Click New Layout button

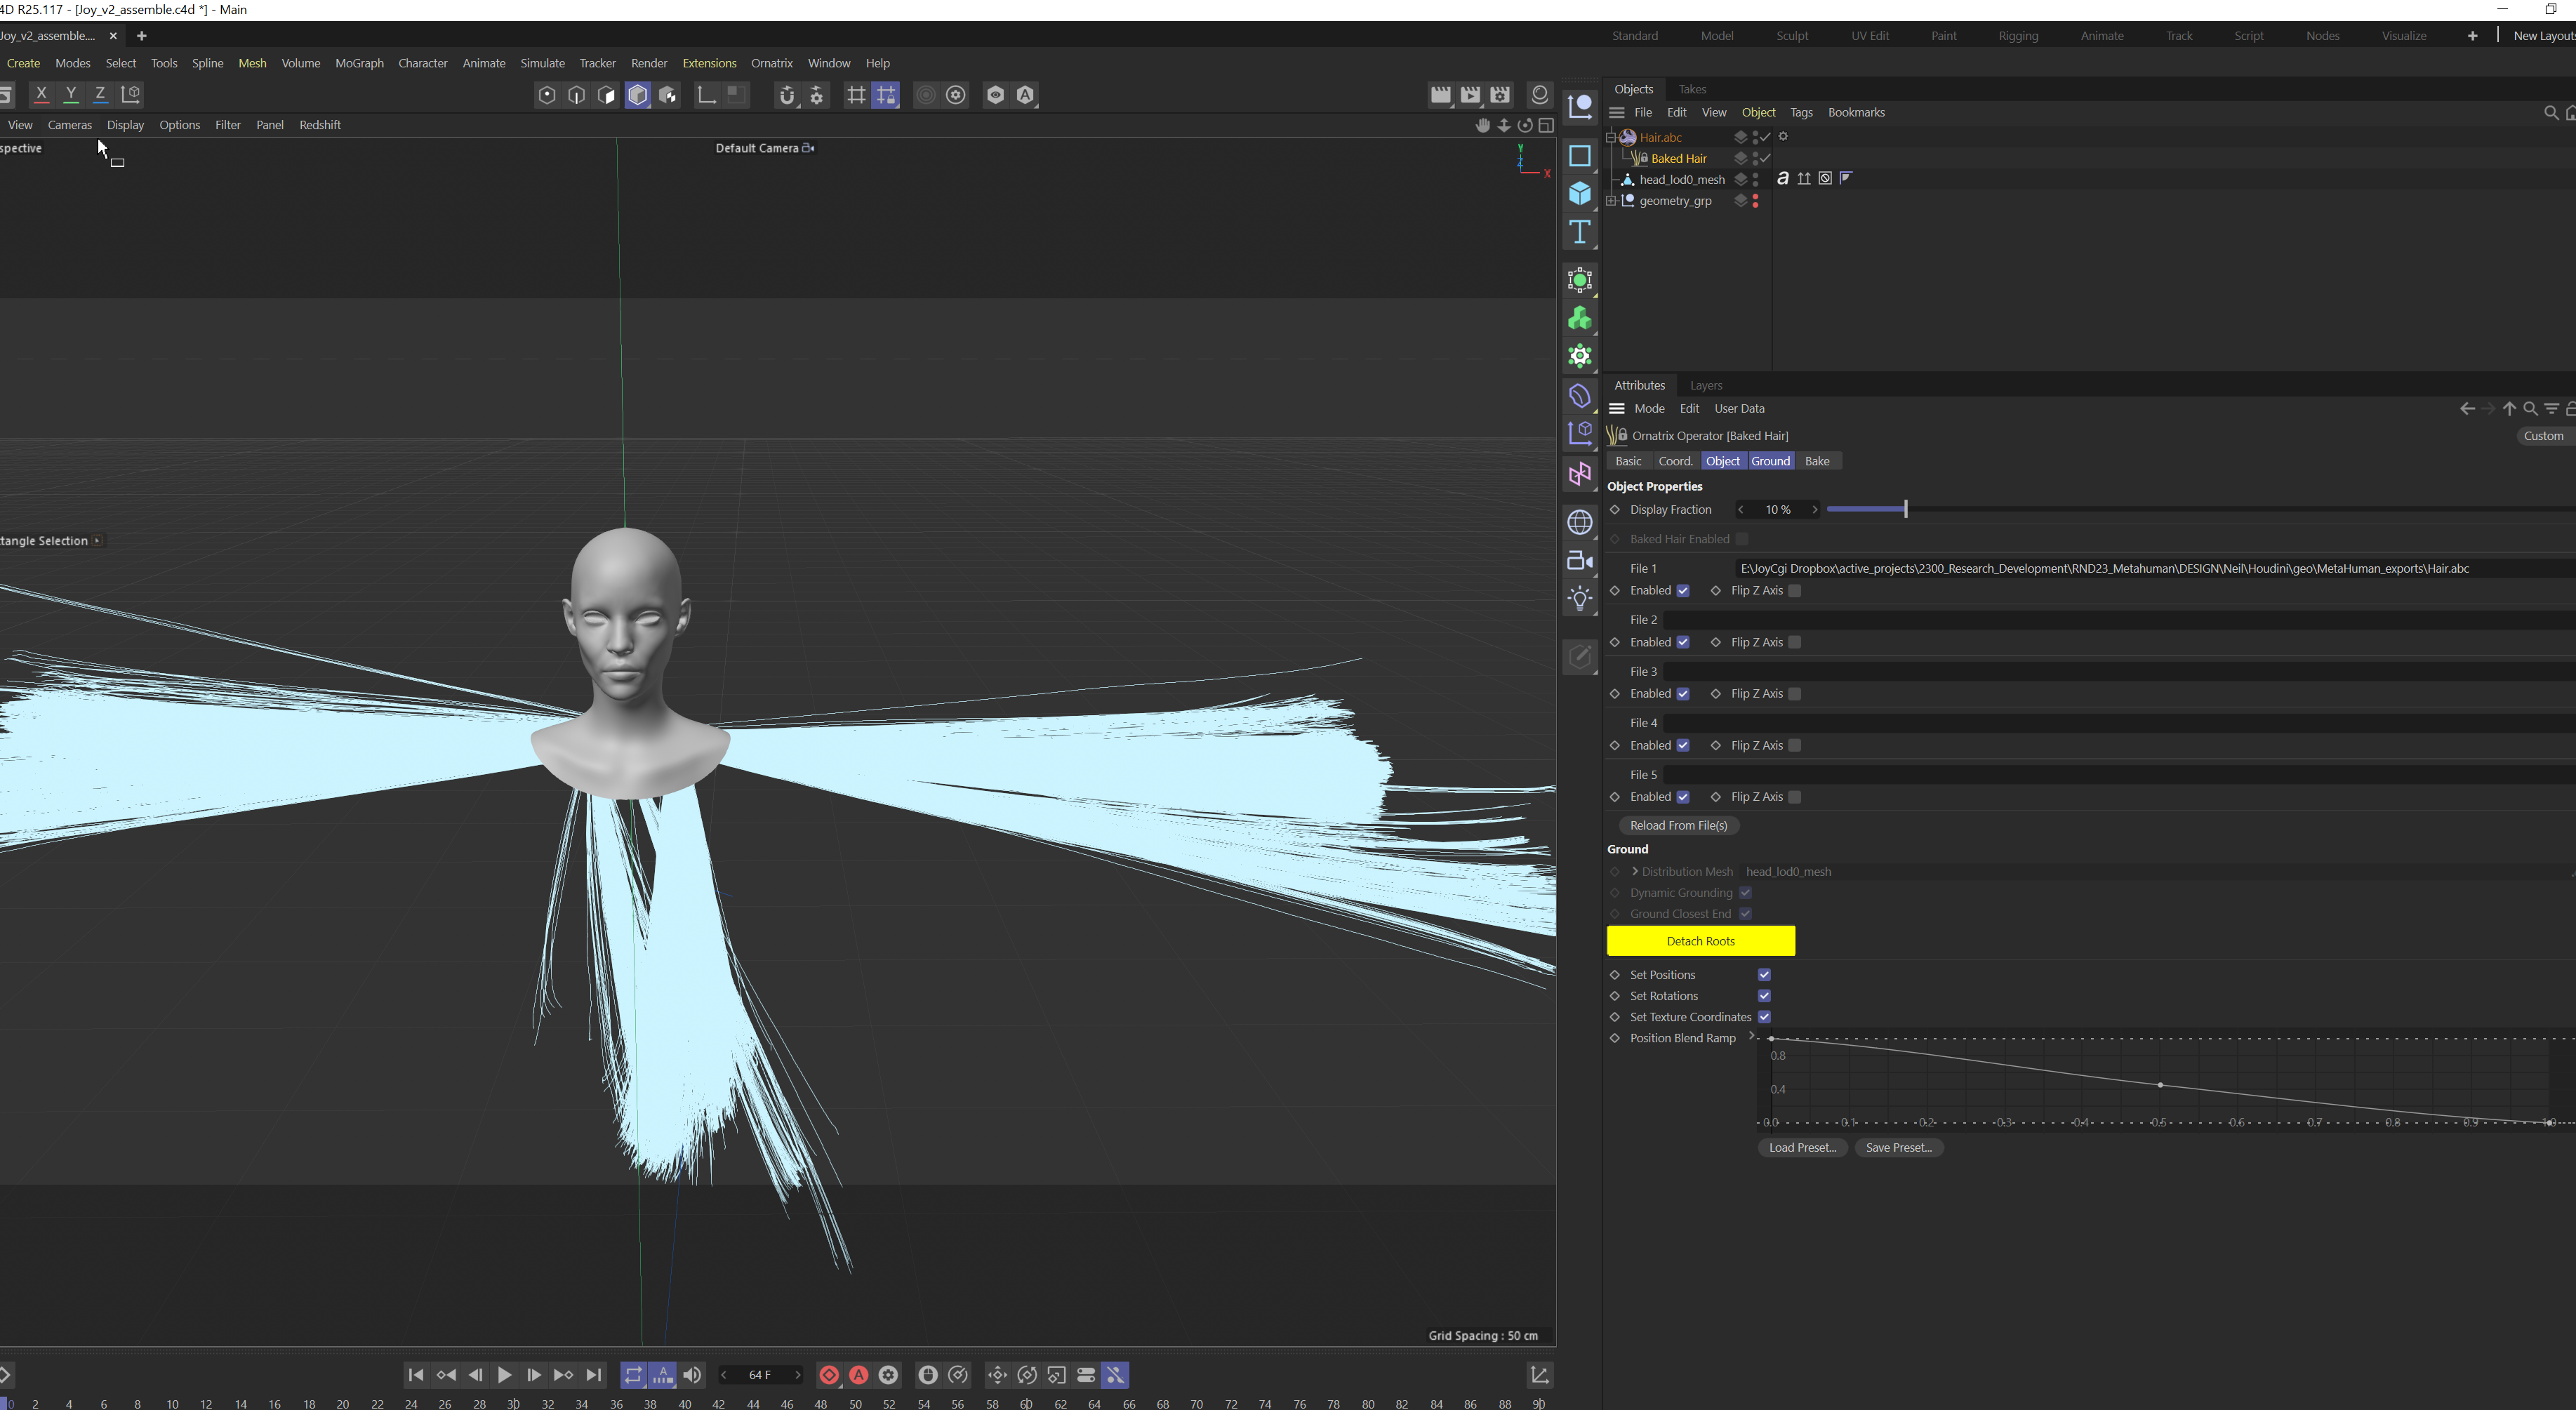(2543, 36)
